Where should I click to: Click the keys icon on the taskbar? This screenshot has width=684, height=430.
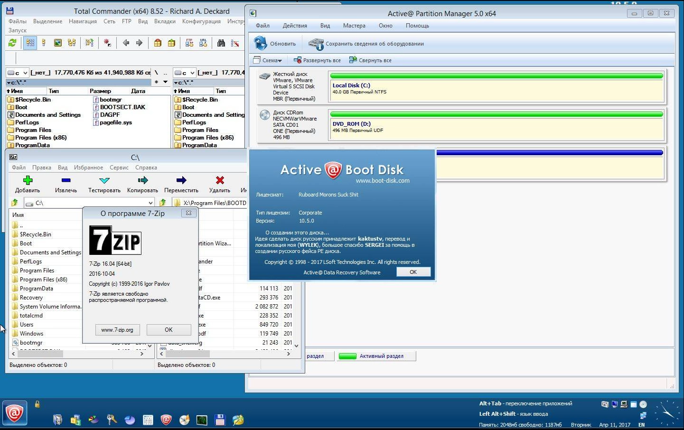coord(112,420)
